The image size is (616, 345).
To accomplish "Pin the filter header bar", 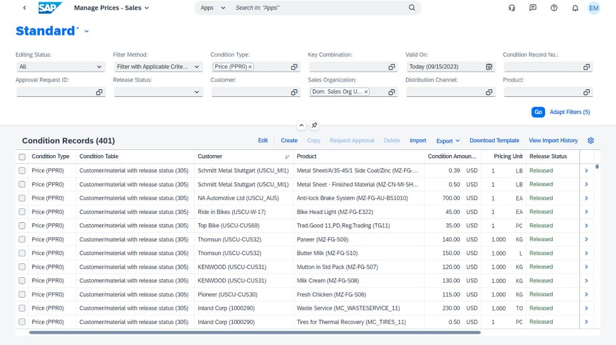I will [315, 125].
